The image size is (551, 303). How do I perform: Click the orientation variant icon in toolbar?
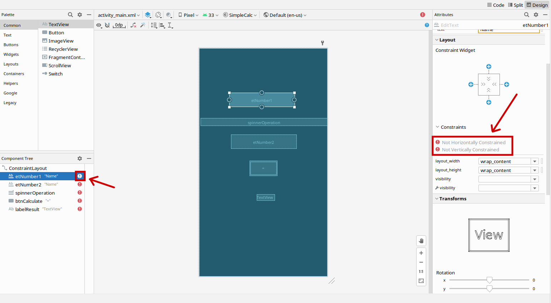click(158, 15)
